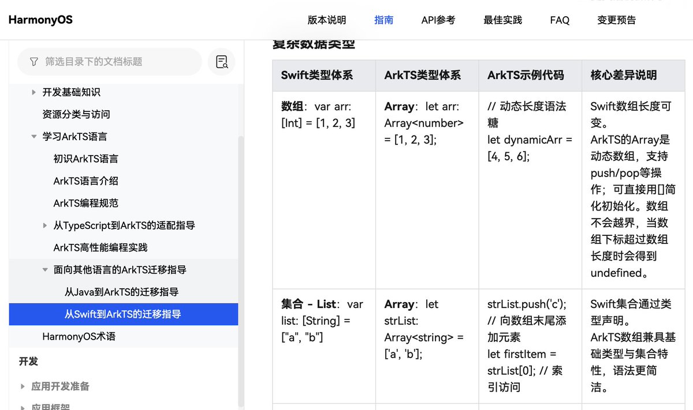Image resolution: width=693 pixels, height=410 pixels.
Task: Click the Swift集合通过类型声明 description cell
Action: [x=633, y=346]
